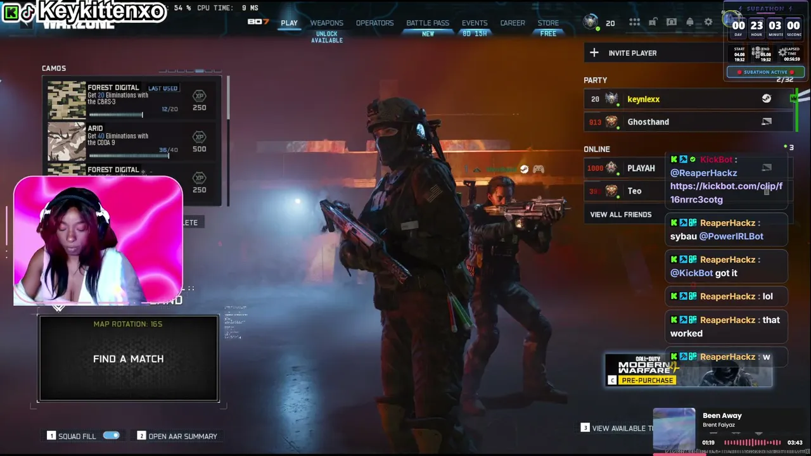Open the Weapons tab

tap(326, 23)
